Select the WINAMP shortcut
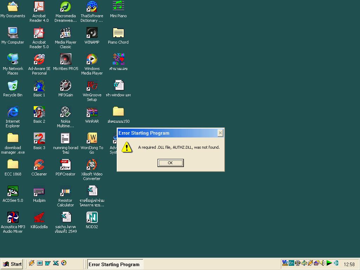 (x=92, y=36)
